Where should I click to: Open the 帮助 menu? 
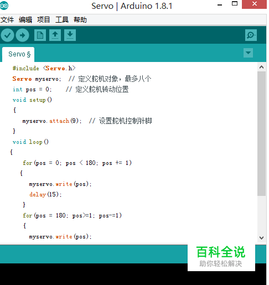[x=80, y=19]
